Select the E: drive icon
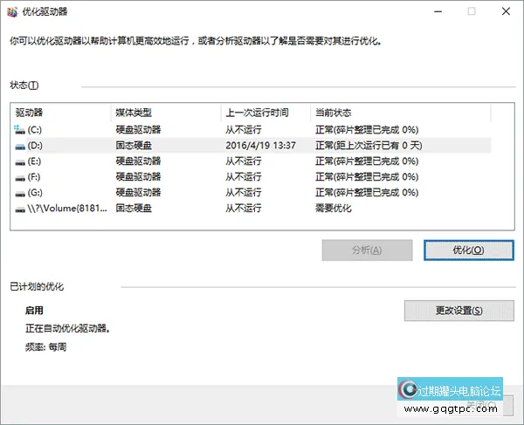The width and height of the screenshot is (524, 425). 20,162
